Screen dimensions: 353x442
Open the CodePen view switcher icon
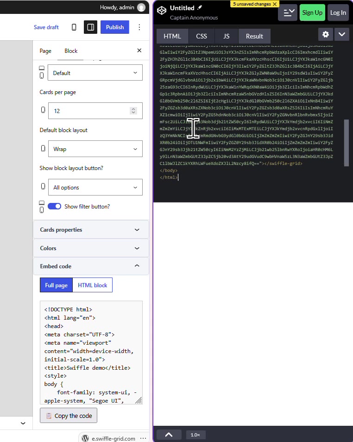(x=288, y=13)
